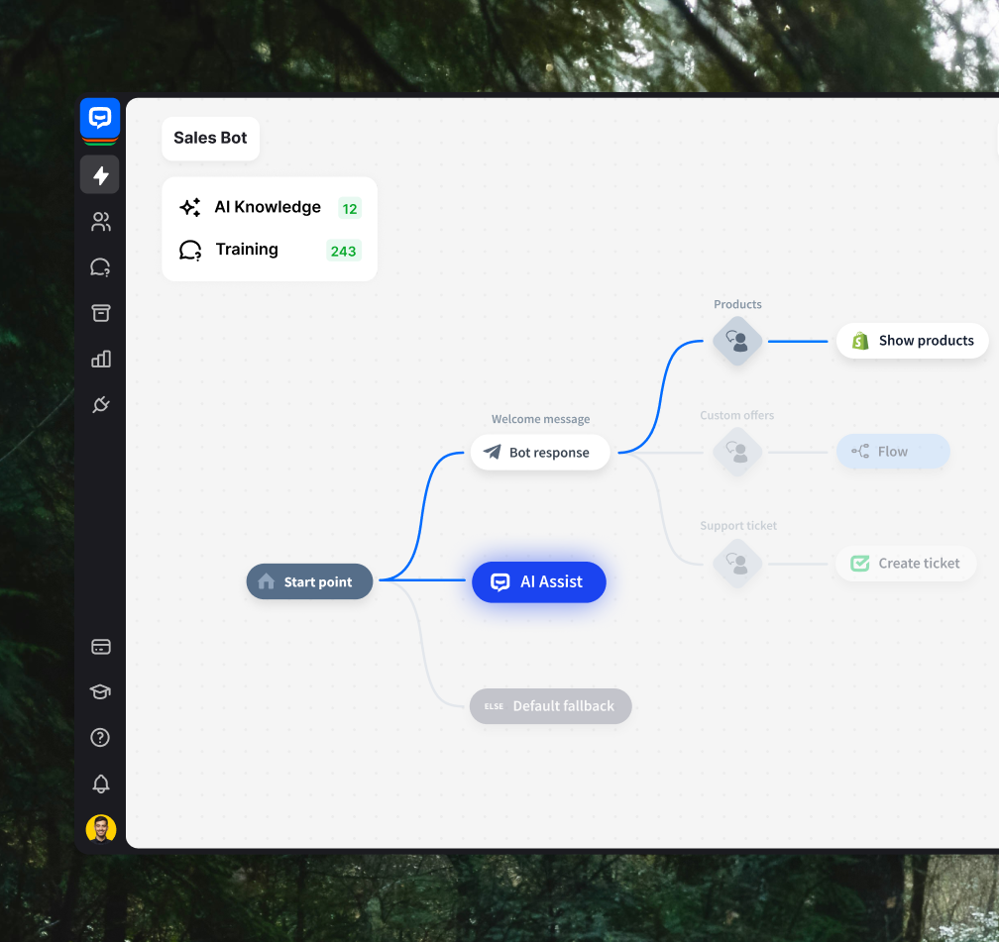The width and height of the screenshot is (999, 942).
Task: Click the checkmark icon in Create ticket
Action: coord(860,563)
